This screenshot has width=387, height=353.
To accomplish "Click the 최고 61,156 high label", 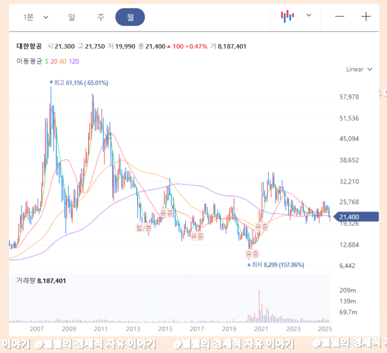I will point(79,83).
